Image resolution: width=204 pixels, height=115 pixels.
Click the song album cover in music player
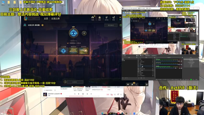pyautogui.click(x=45, y=94)
